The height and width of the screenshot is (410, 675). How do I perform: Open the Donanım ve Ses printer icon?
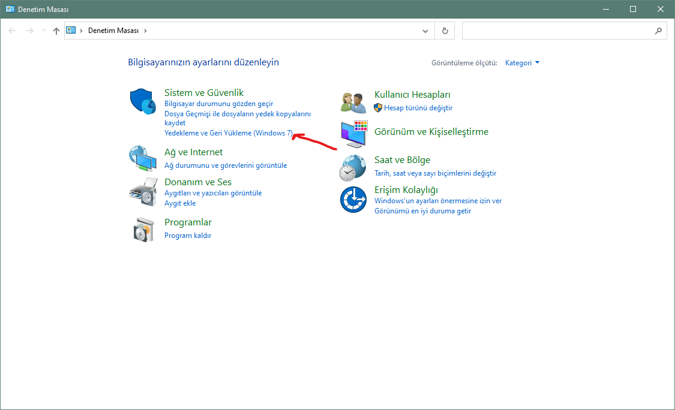(143, 192)
